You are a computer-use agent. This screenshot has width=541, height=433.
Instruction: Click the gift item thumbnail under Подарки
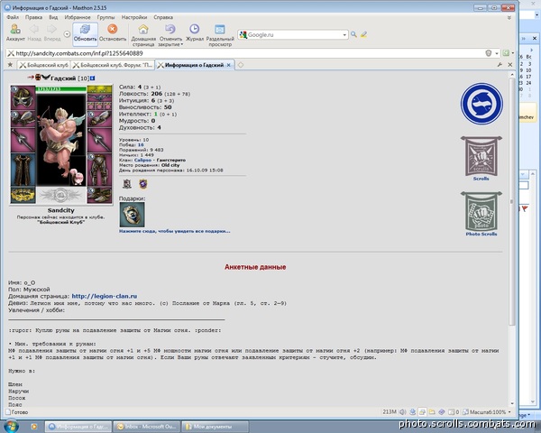pyautogui.click(x=133, y=215)
